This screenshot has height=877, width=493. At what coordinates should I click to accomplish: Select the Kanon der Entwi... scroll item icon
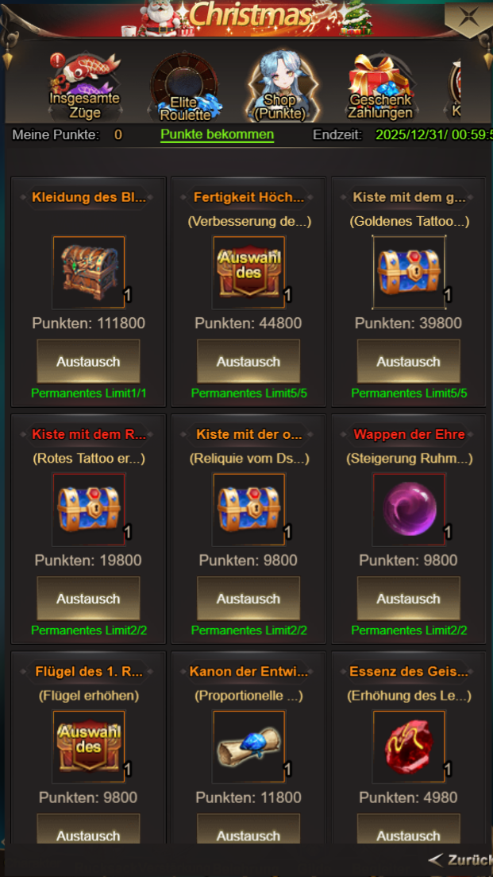coord(248,747)
